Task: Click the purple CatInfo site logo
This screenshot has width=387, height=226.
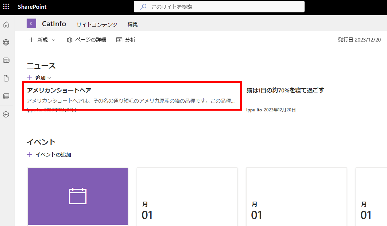Action: click(x=31, y=24)
